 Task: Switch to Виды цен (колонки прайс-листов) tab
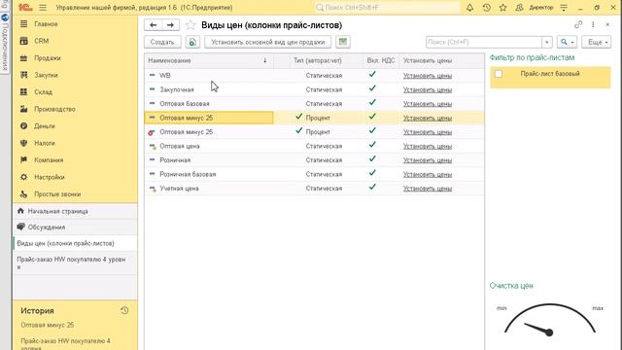pyautogui.click(x=76, y=243)
